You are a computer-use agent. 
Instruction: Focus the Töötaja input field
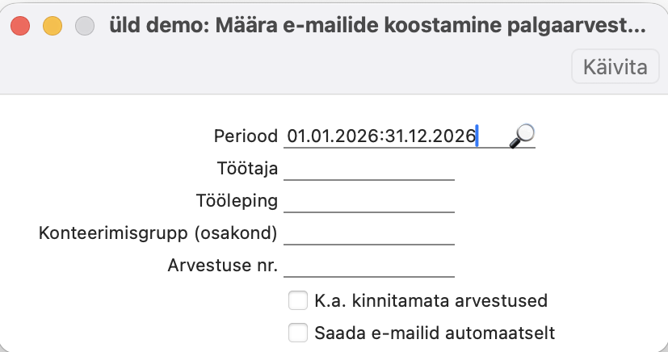tap(369, 169)
